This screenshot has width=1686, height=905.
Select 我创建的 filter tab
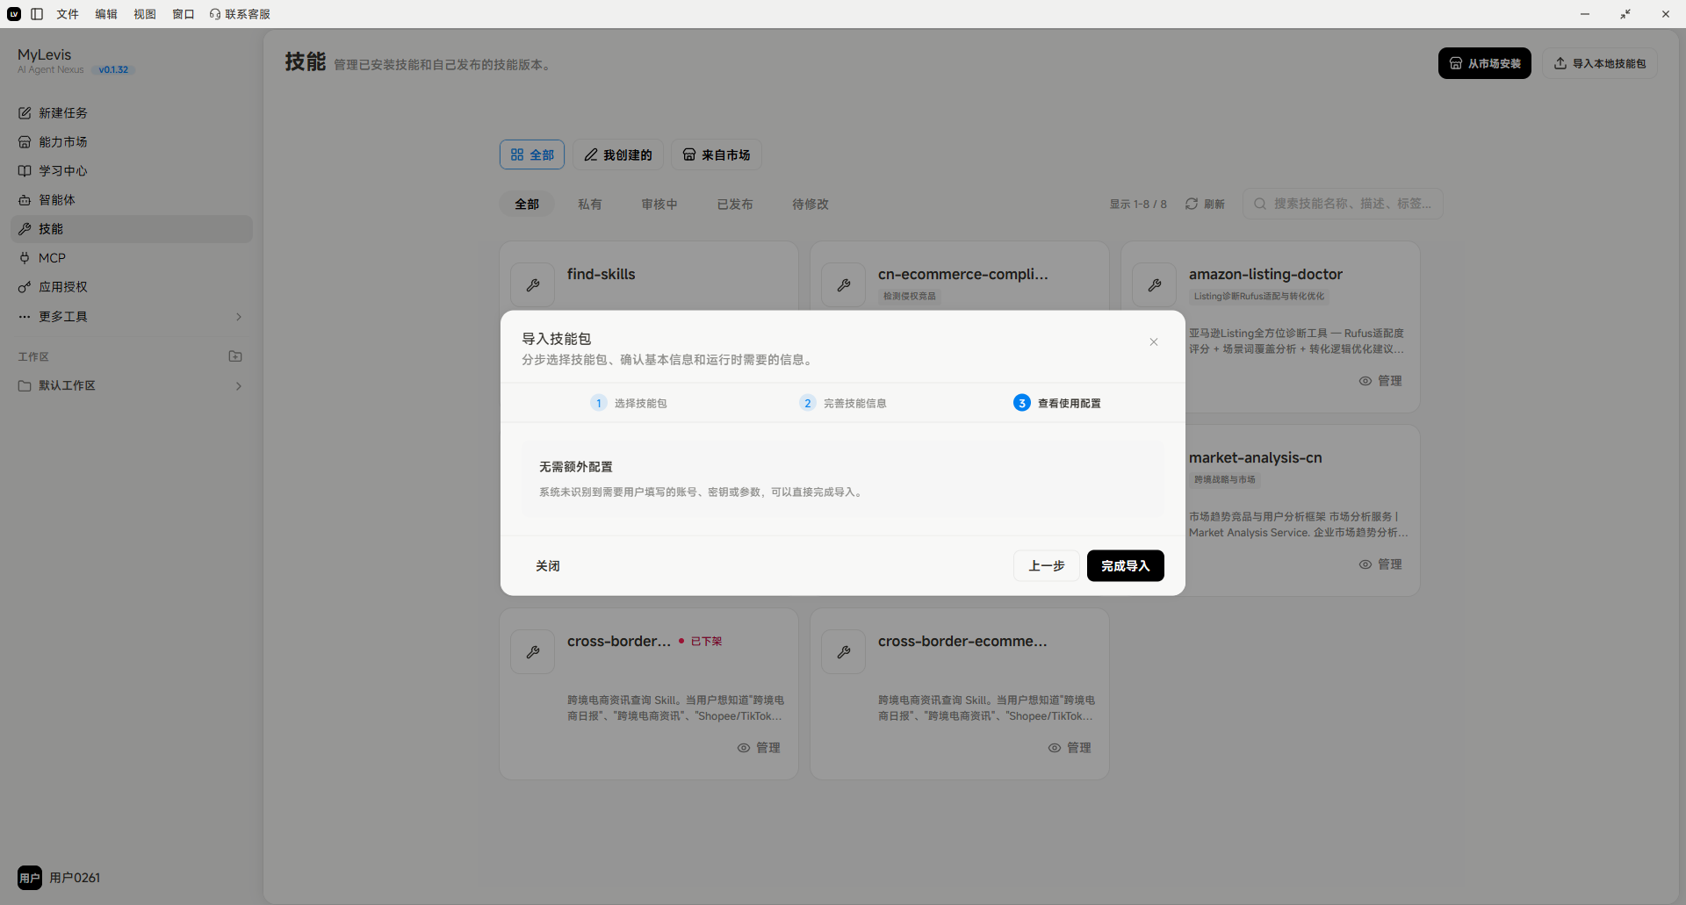pos(618,154)
